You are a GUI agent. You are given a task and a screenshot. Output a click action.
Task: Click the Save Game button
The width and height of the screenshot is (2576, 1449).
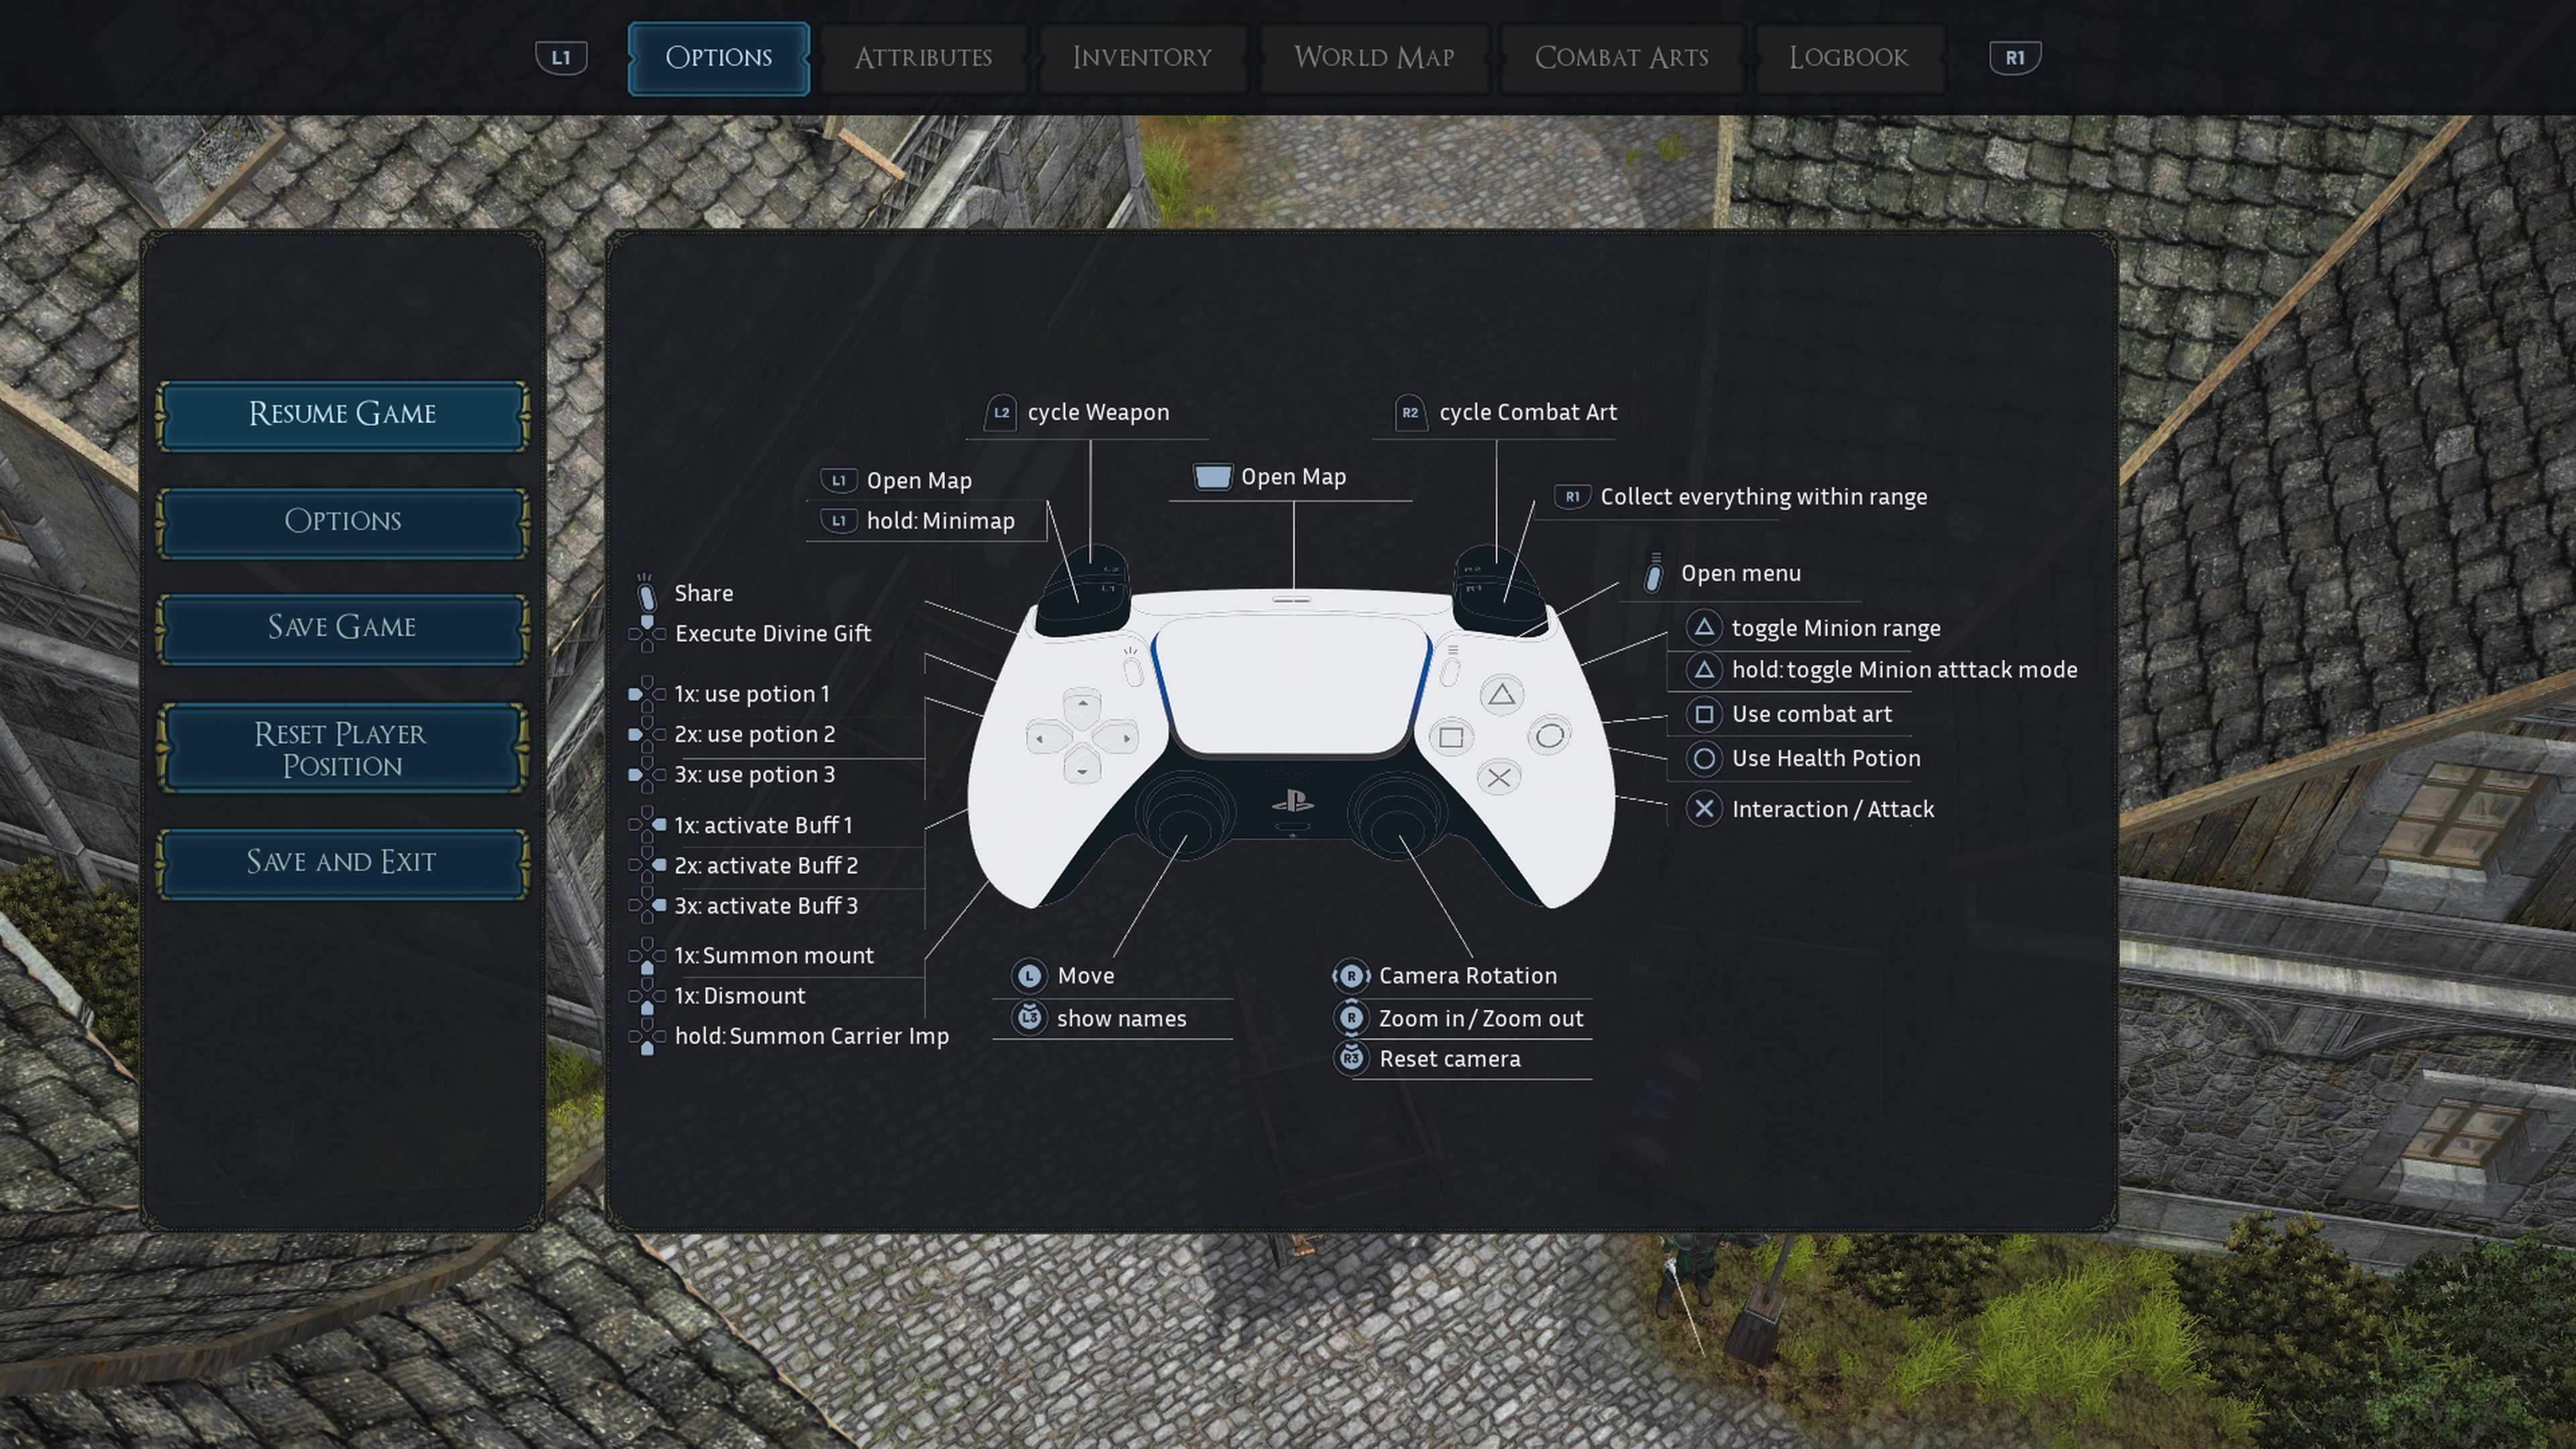[342, 628]
